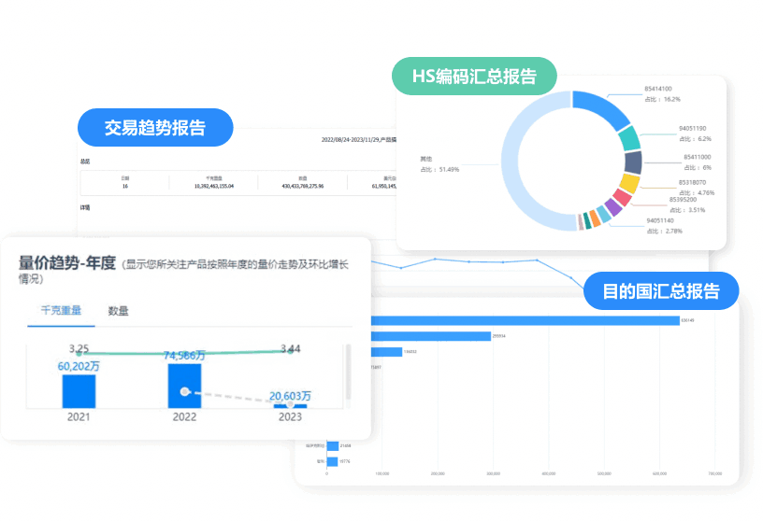Screen dimensions: 763x521
Task: Select the yellow 85318070 donut slice
Action: (629, 183)
